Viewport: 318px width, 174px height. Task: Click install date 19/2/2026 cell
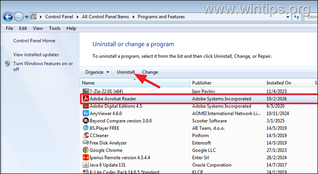pyautogui.click(x=277, y=99)
